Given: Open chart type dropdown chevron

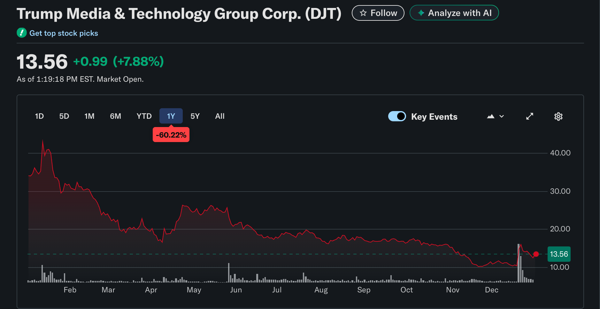Looking at the screenshot, I should (x=502, y=117).
